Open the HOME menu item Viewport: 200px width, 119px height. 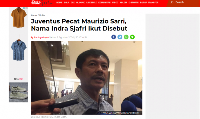(x=59, y=3)
